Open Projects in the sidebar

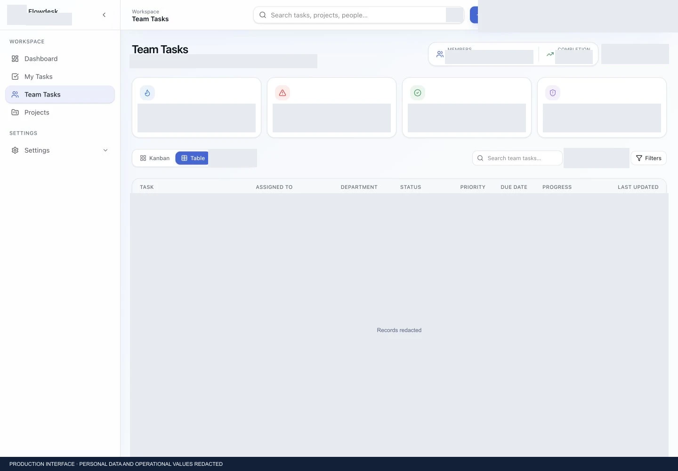pos(60,113)
